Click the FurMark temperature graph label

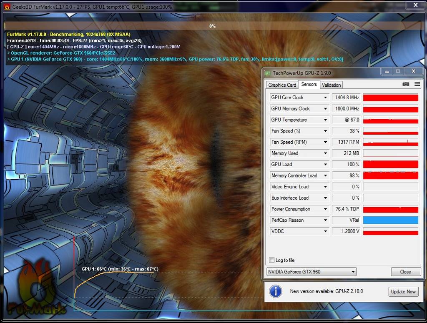120,269
